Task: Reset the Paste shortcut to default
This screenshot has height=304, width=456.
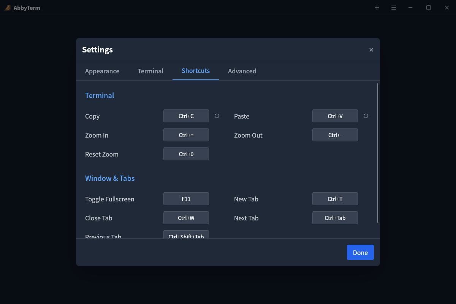Action: 366,116
